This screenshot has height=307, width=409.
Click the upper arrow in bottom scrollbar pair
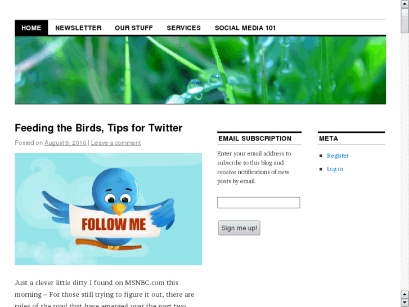point(405,295)
